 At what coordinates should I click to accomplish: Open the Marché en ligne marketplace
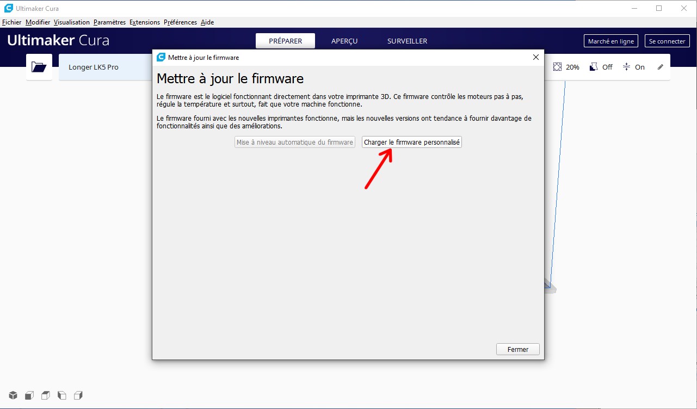click(x=611, y=41)
